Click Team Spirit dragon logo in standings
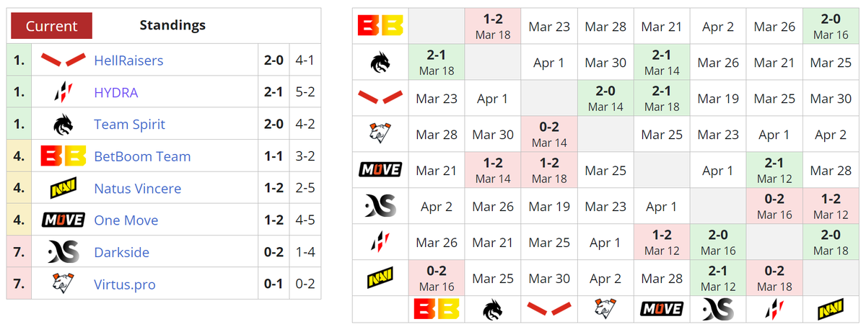The image size is (866, 332). tap(63, 124)
